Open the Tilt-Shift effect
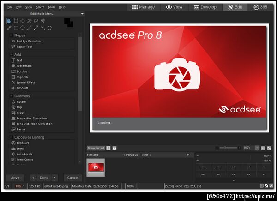The image size is (277, 201). (19, 88)
